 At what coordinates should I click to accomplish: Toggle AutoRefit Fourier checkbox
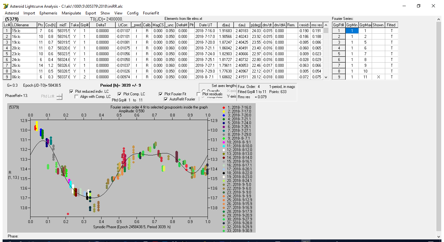[166, 99]
